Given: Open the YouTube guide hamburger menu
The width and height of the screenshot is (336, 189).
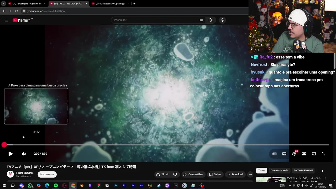Looking at the screenshot, I should click(x=6, y=20).
